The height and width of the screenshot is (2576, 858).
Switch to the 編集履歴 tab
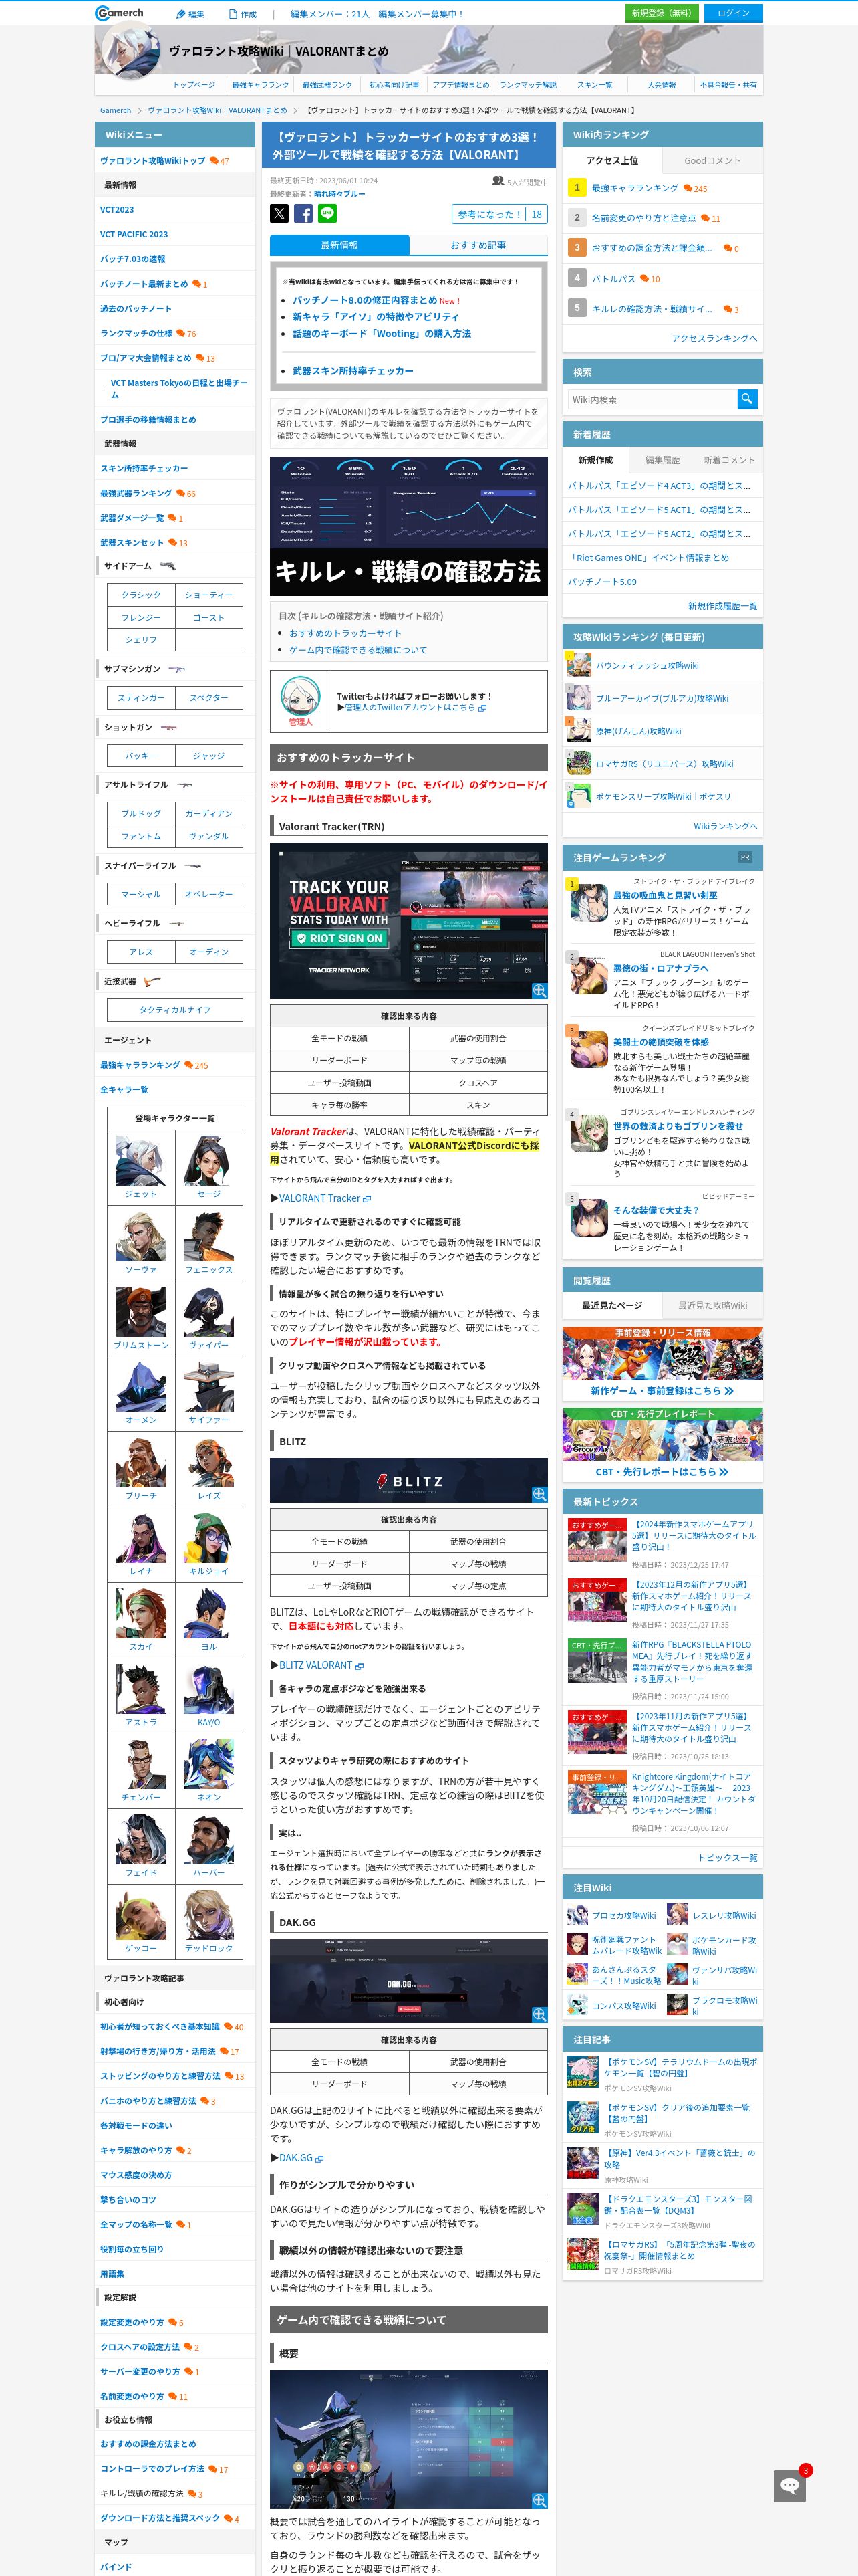pos(662,460)
